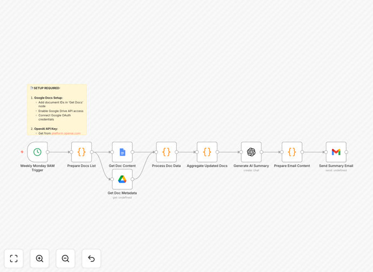
Task: Reset the canvas zoom level
Action: [91, 259]
